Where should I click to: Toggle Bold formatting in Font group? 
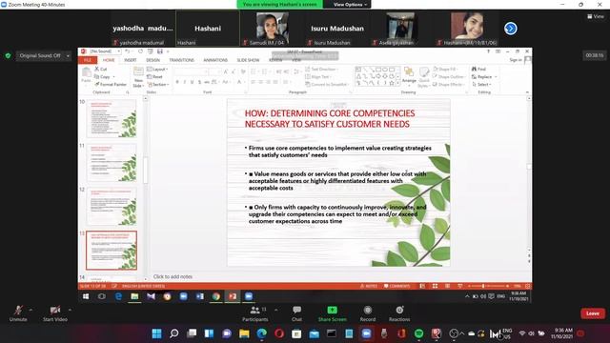(x=177, y=82)
